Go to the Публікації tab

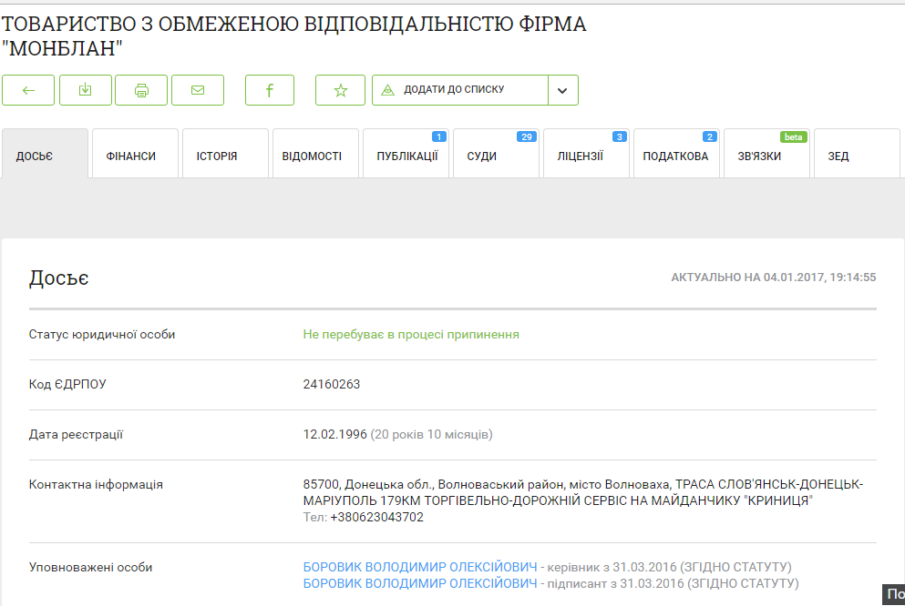pos(406,156)
